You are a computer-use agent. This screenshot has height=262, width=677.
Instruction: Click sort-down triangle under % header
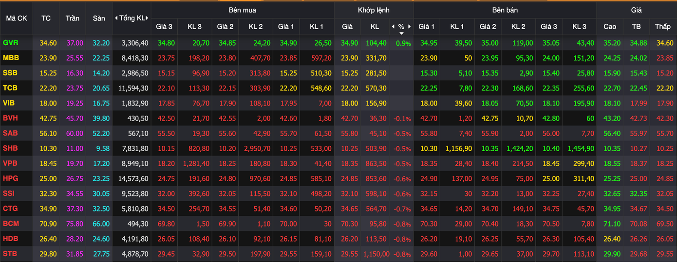coord(401,34)
